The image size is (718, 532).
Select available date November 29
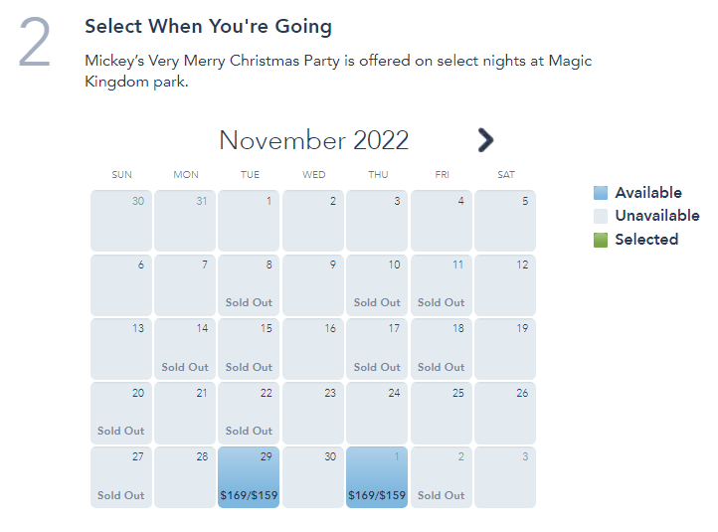(x=249, y=477)
